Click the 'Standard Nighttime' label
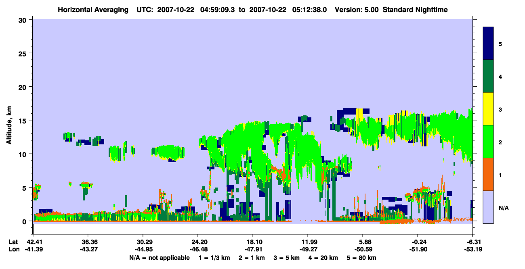This screenshot has height=269, width=525. coord(415,10)
